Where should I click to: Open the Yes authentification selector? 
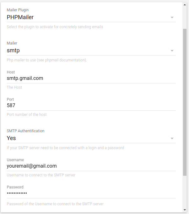click(91, 138)
